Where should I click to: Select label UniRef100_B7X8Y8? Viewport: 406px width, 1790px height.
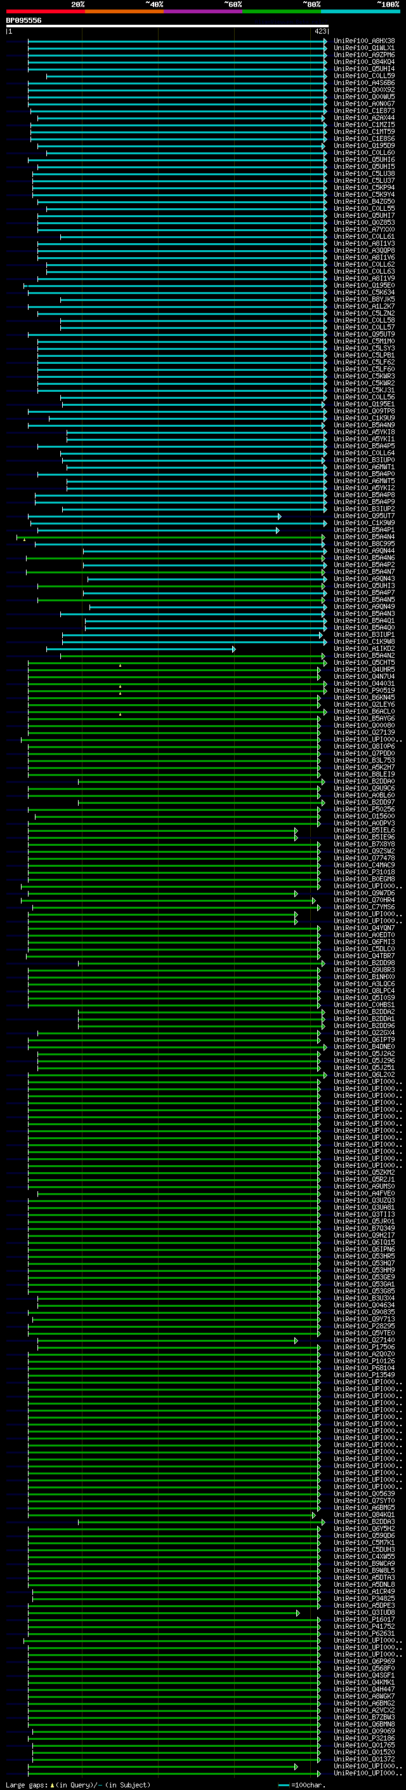tap(363, 845)
